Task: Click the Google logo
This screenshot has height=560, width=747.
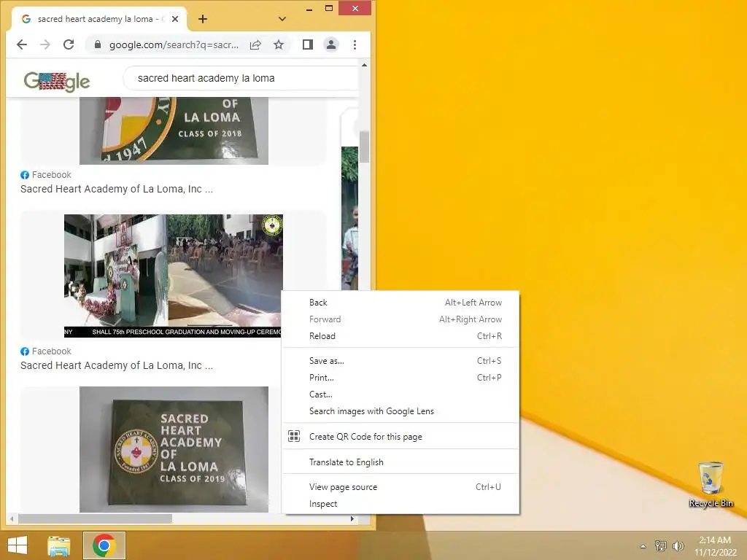Action: [57, 82]
